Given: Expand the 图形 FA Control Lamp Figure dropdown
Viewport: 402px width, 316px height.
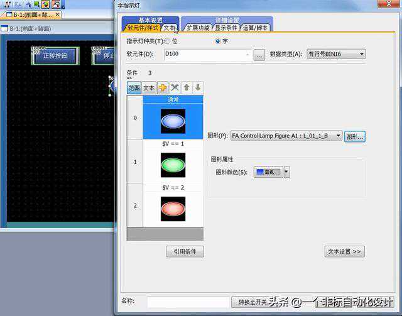Looking at the screenshot, I should (x=339, y=136).
